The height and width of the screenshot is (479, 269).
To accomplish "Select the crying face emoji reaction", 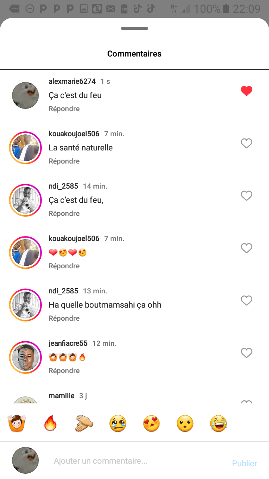I will [118, 423].
